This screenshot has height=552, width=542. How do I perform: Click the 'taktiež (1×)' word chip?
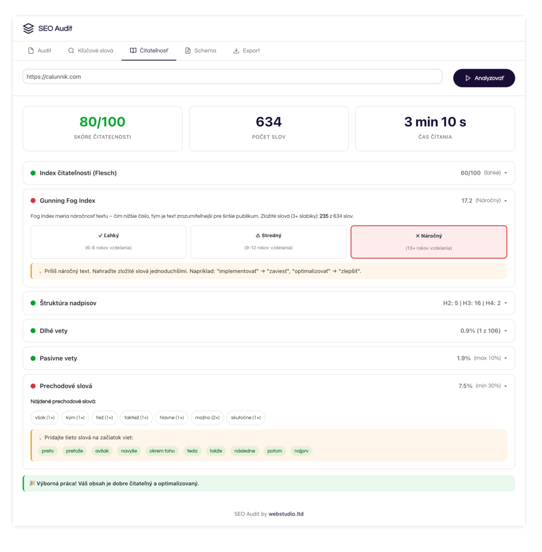pyautogui.click(x=136, y=418)
